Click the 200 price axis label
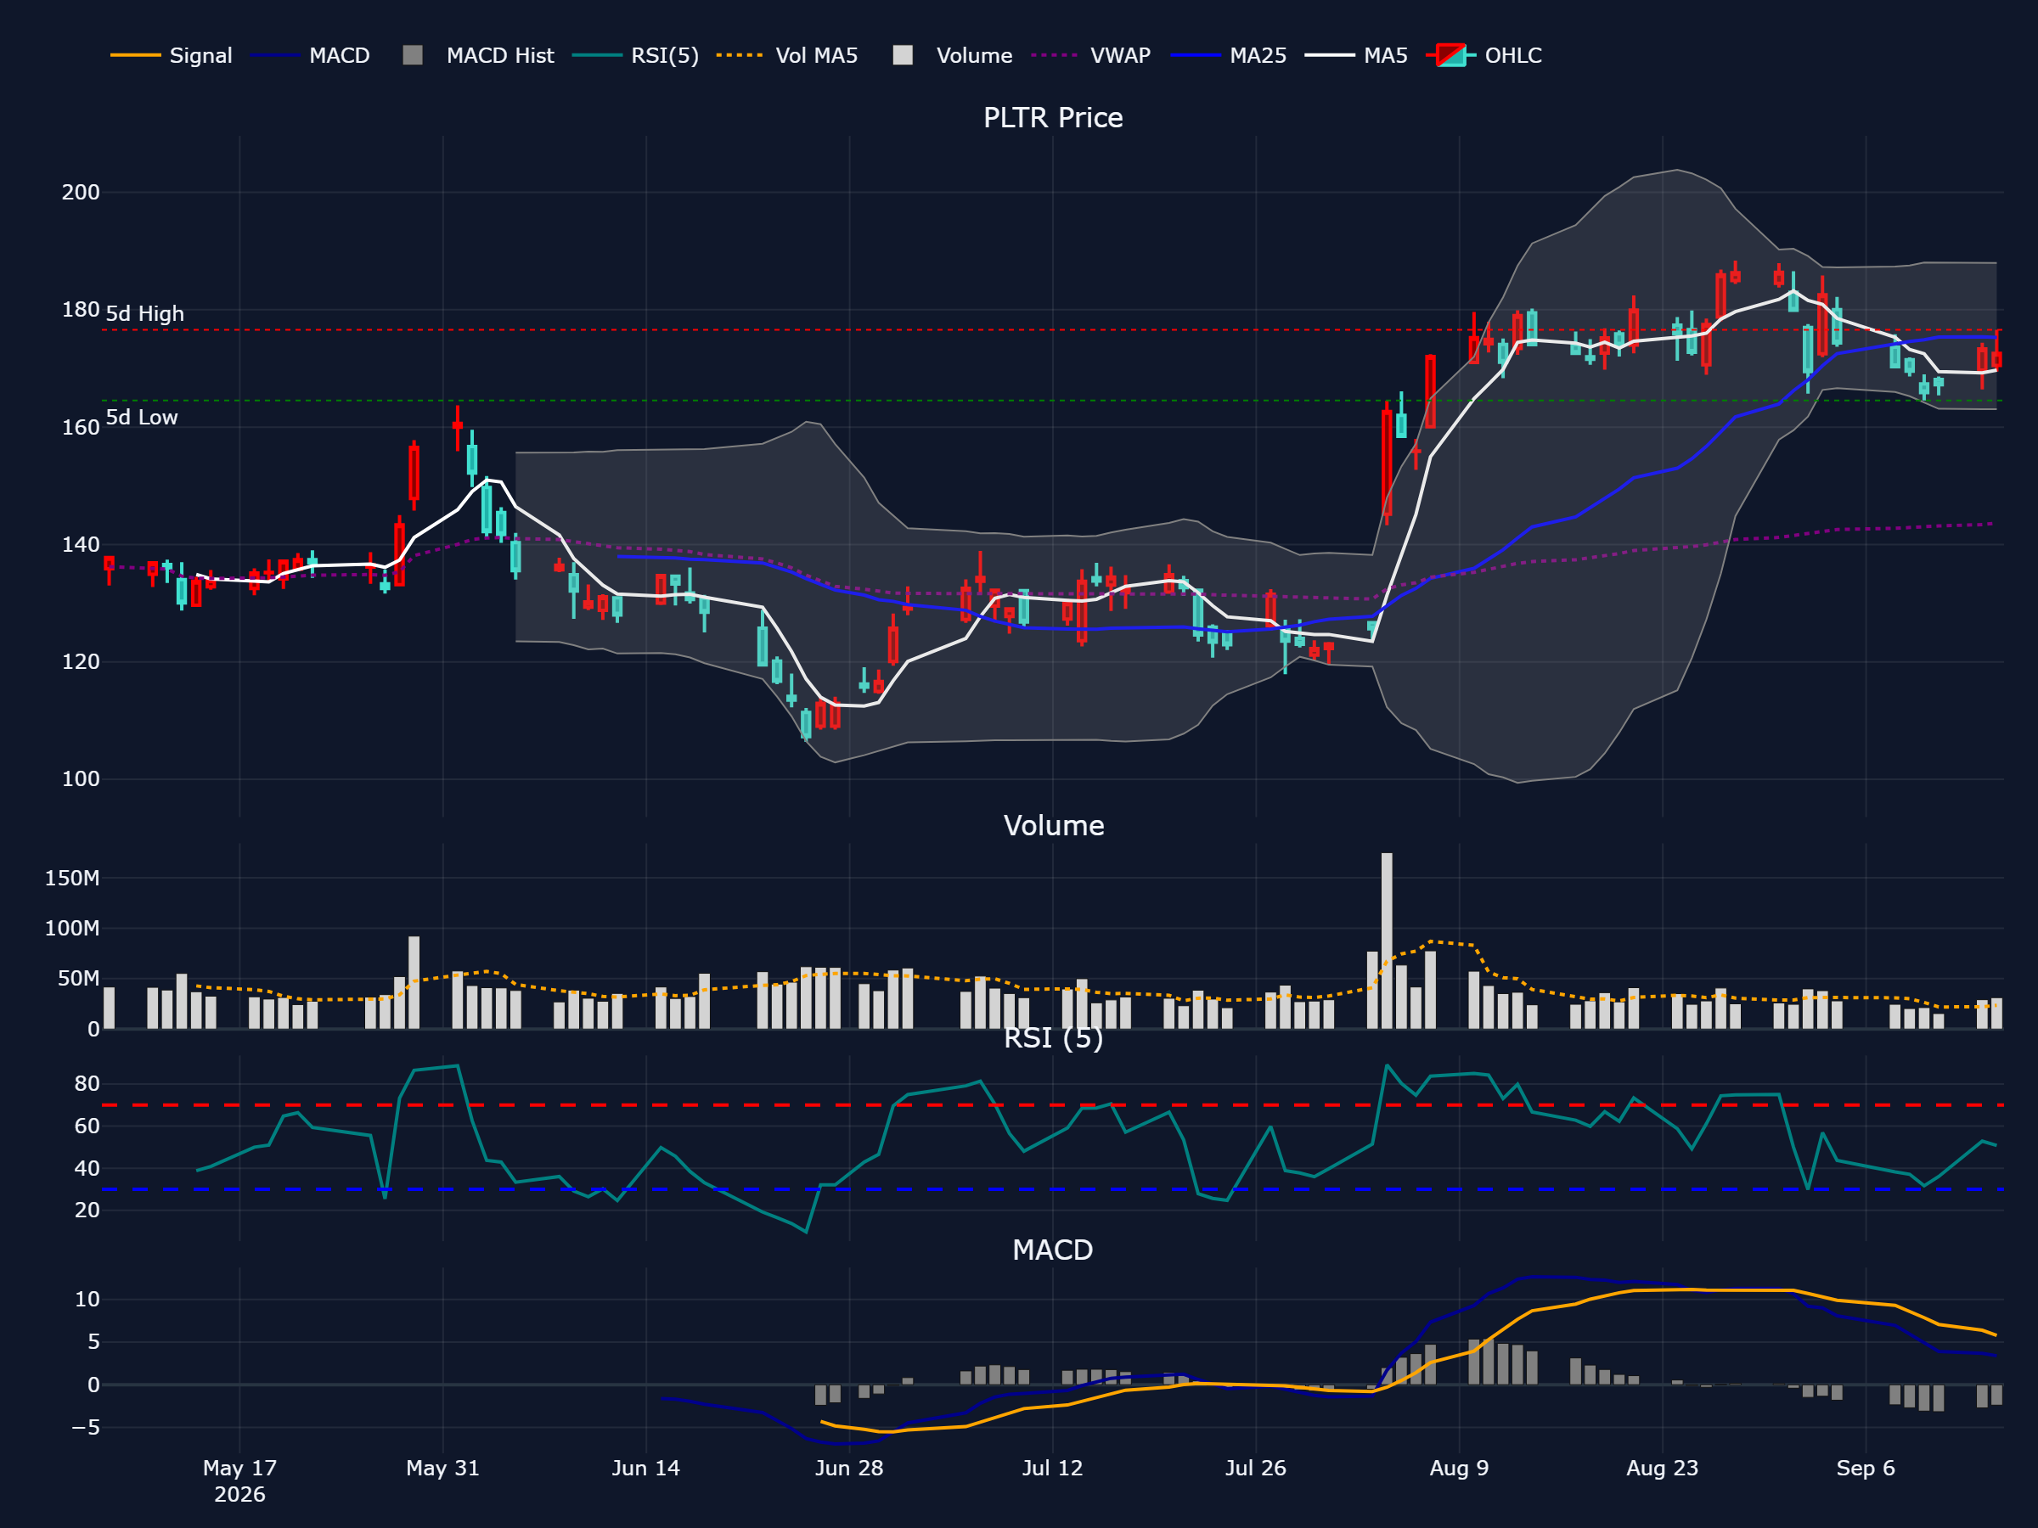The image size is (2038, 1528). [x=81, y=193]
